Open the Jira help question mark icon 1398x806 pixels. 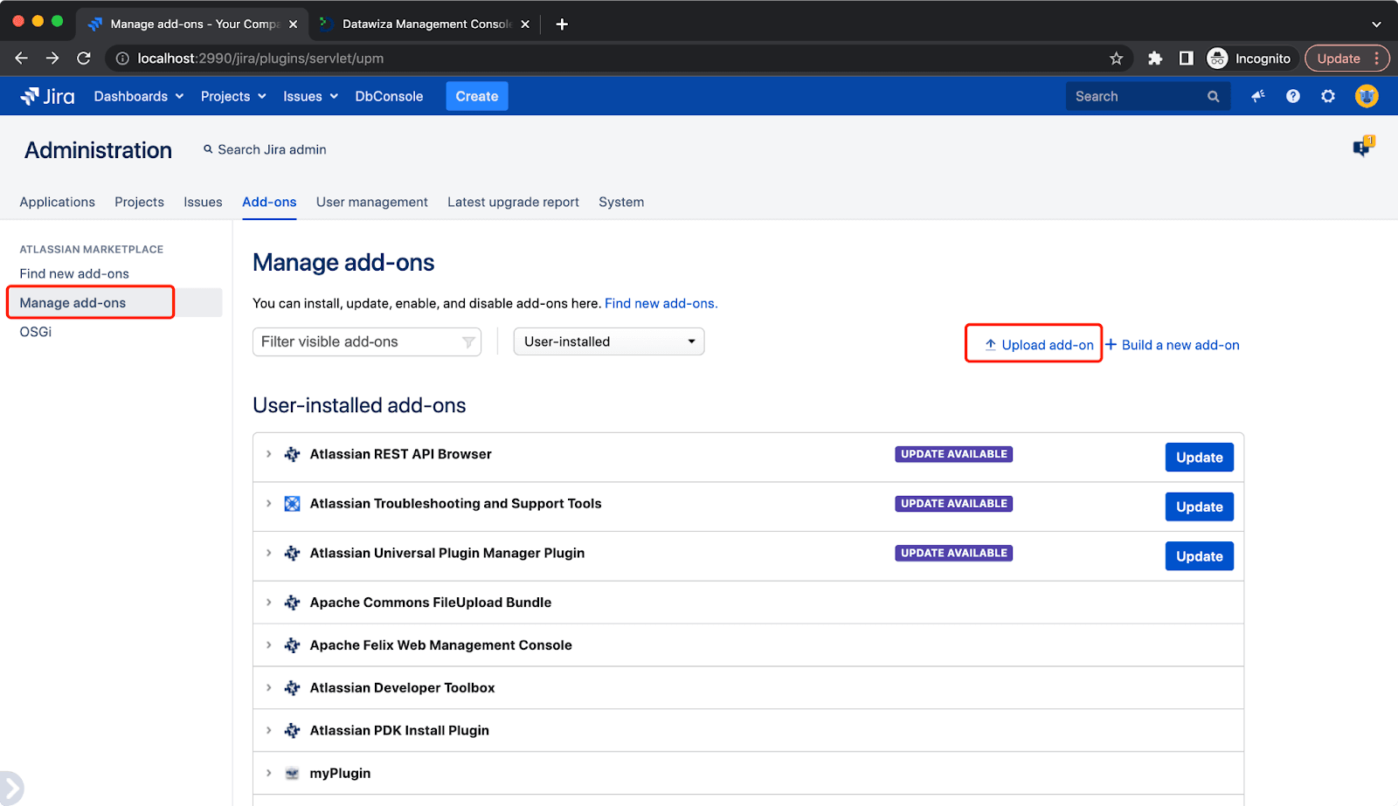[1293, 96]
